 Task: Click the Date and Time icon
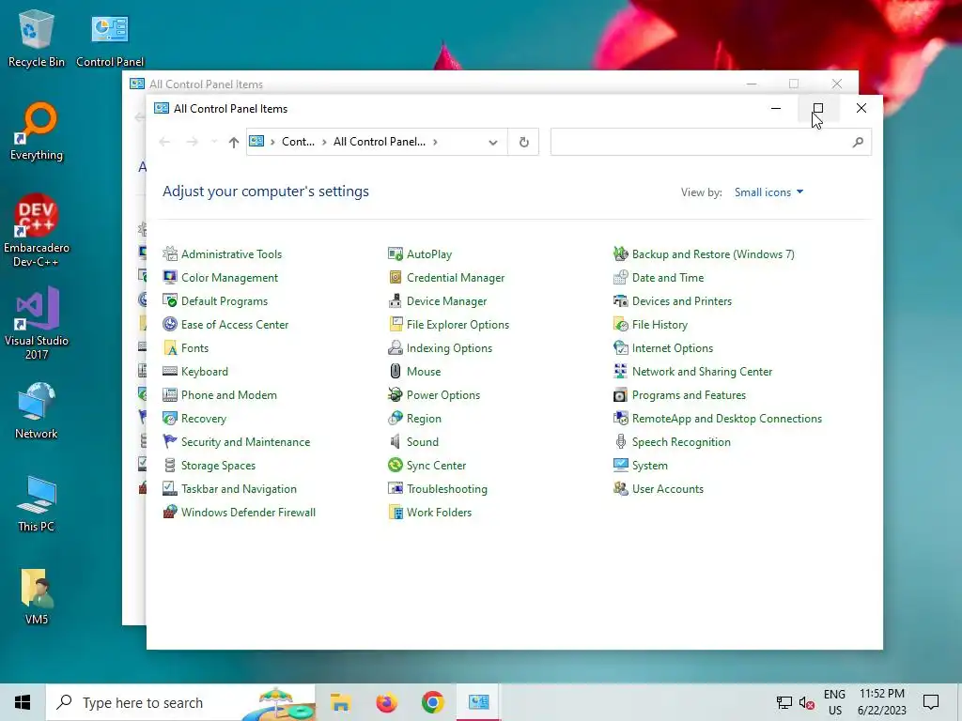621,277
